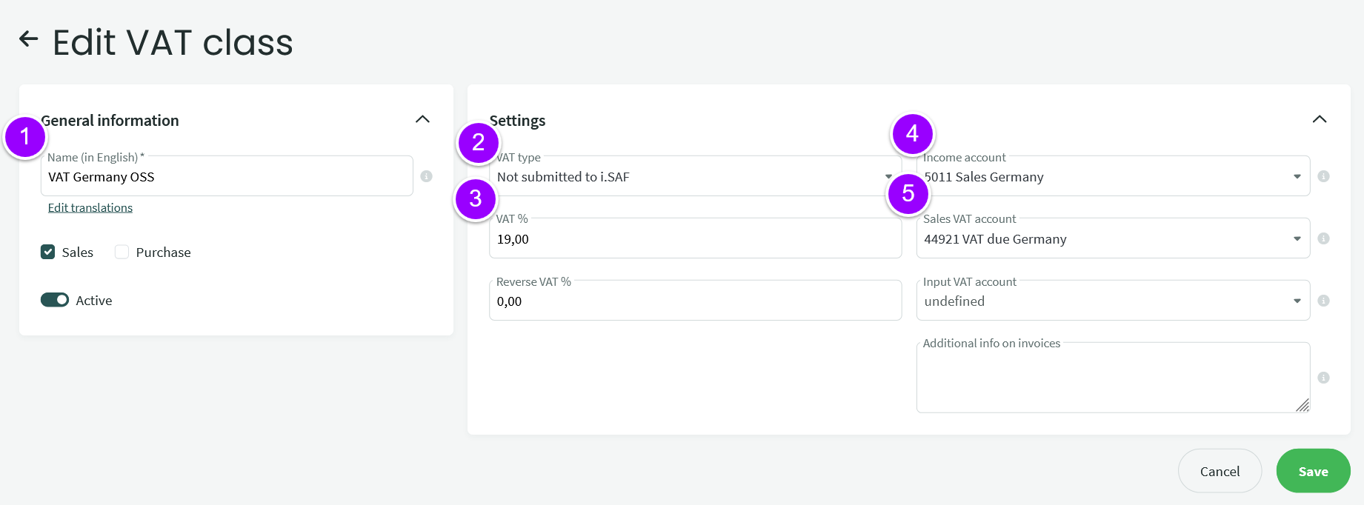Click the Cancel button

point(1220,471)
